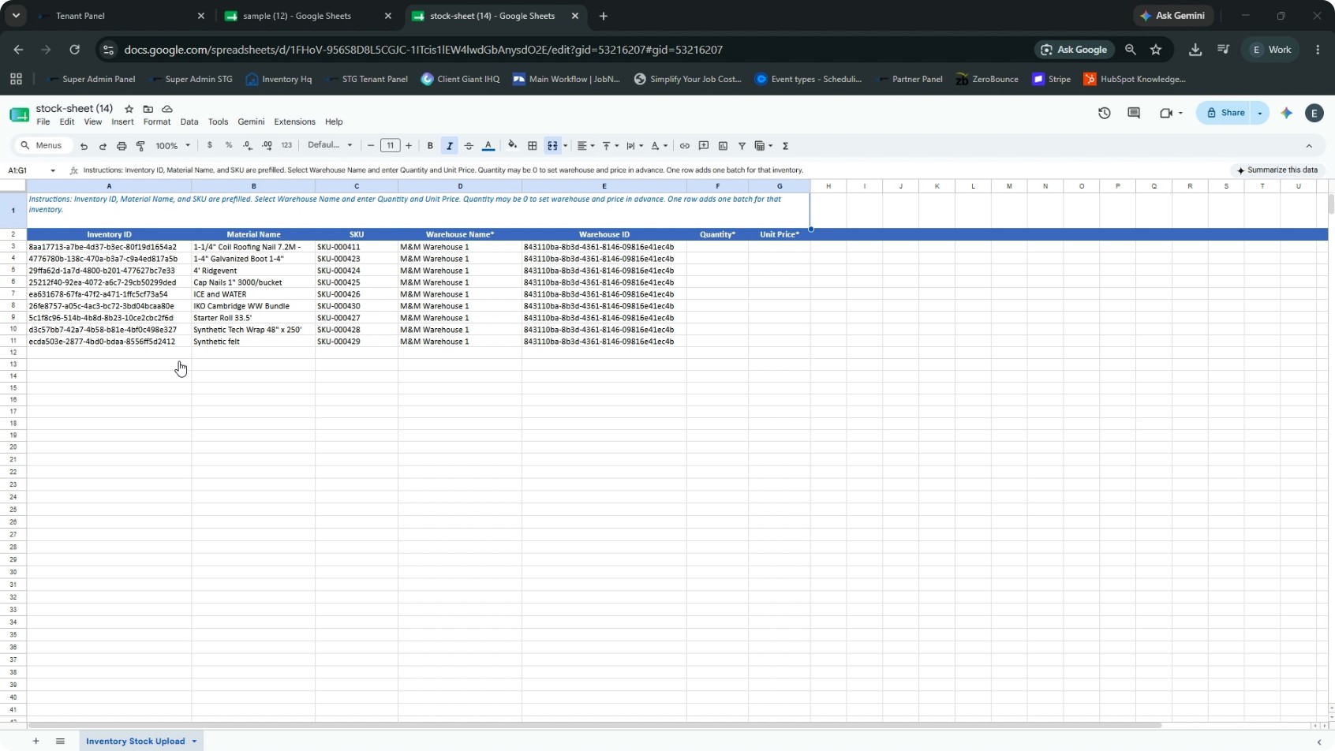Screen dimensions: 1335x751
Task: Switch to the Tenant Panel browser tab
Action: click(x=118, y=16)
